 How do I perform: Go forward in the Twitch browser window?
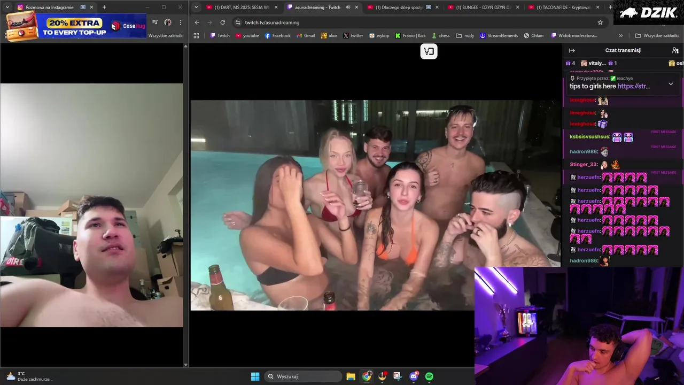pyautogui.click(x=210, y=22)
